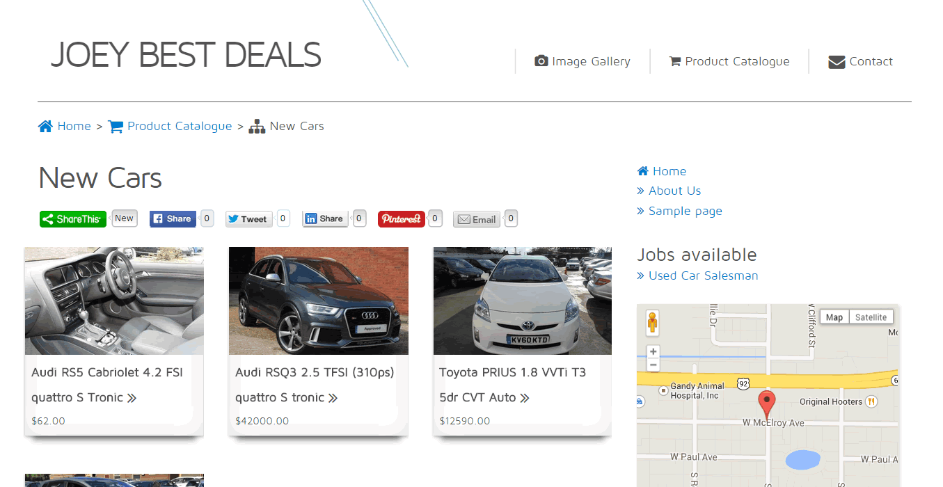Share page with green ShareThis button
Screen dimensions: 943x487
73,219
